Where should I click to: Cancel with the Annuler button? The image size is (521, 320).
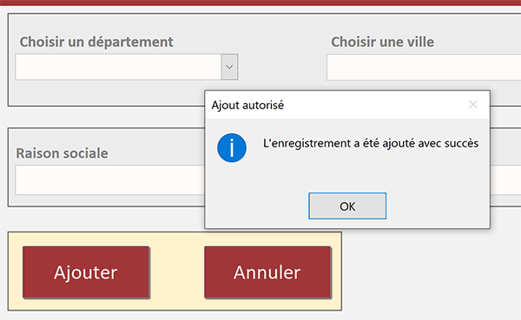(267, 272)
